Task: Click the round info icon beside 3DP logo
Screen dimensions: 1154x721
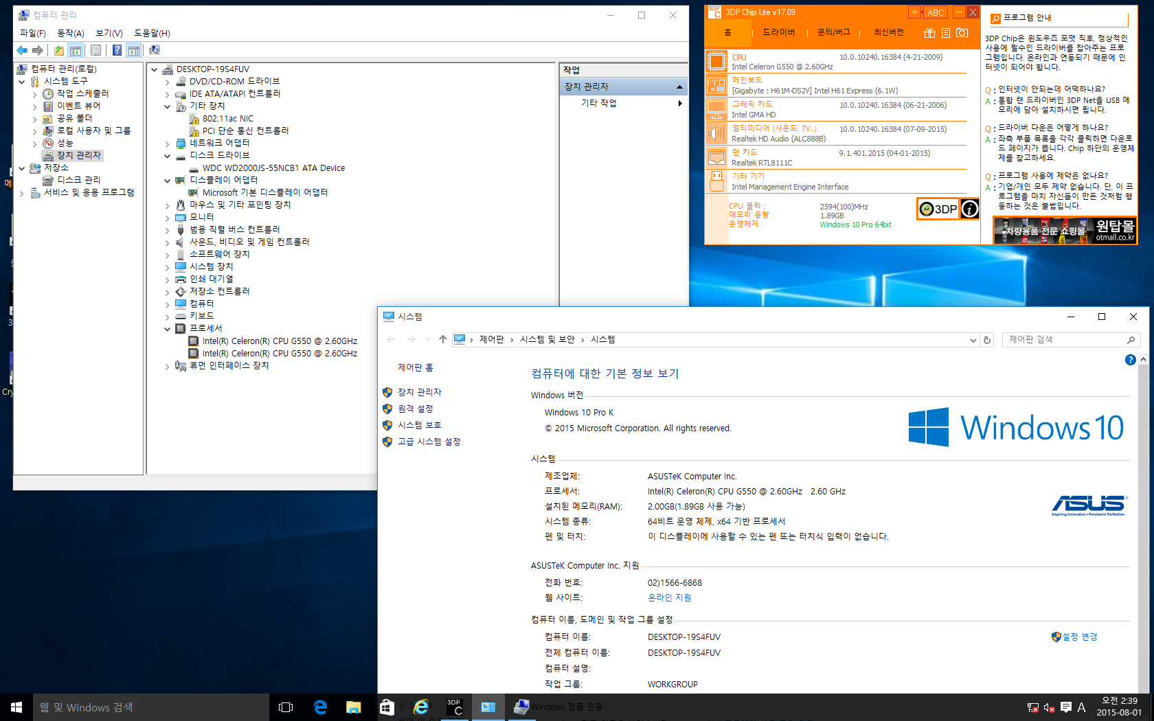Action: tap(969, 209)
